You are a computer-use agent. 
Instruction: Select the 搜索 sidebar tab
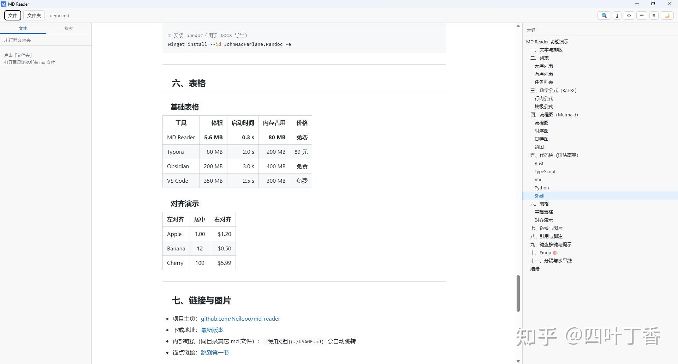[x=69, y=29]
